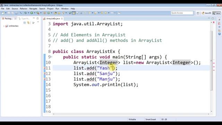
Task: Click into the Quick Access field
Action: pyautogui.click(x=182, y=13)
